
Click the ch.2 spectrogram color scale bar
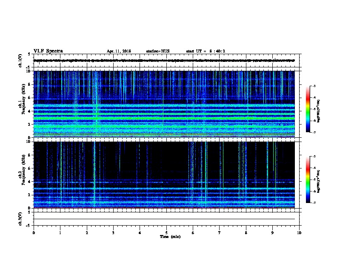click(308, 180)
